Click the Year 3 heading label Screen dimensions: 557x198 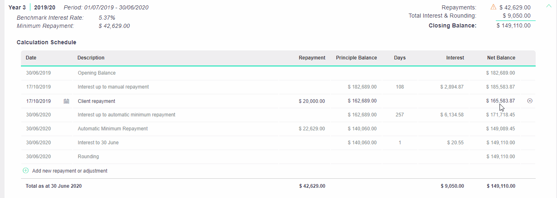18,7
